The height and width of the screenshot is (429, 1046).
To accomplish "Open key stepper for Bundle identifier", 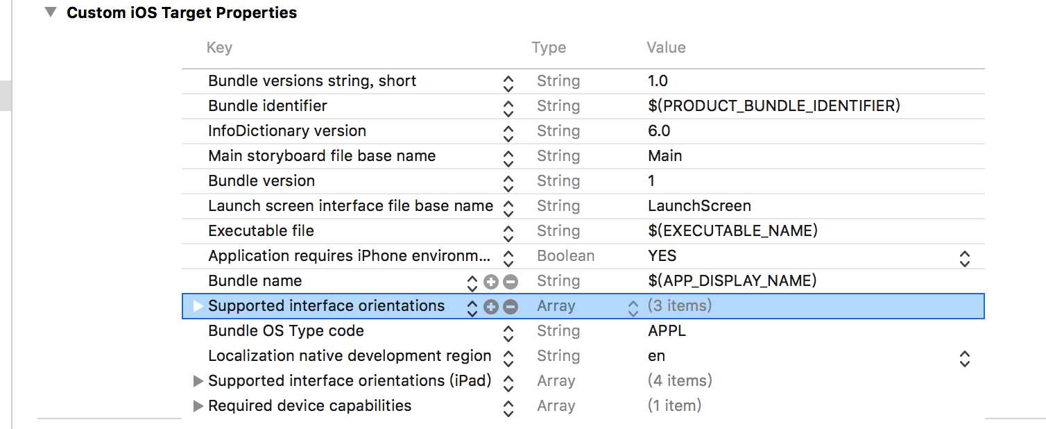I will [x=508, y=108].
